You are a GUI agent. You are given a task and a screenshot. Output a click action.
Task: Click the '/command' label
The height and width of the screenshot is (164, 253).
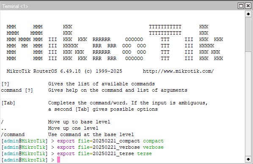point(13,134)
